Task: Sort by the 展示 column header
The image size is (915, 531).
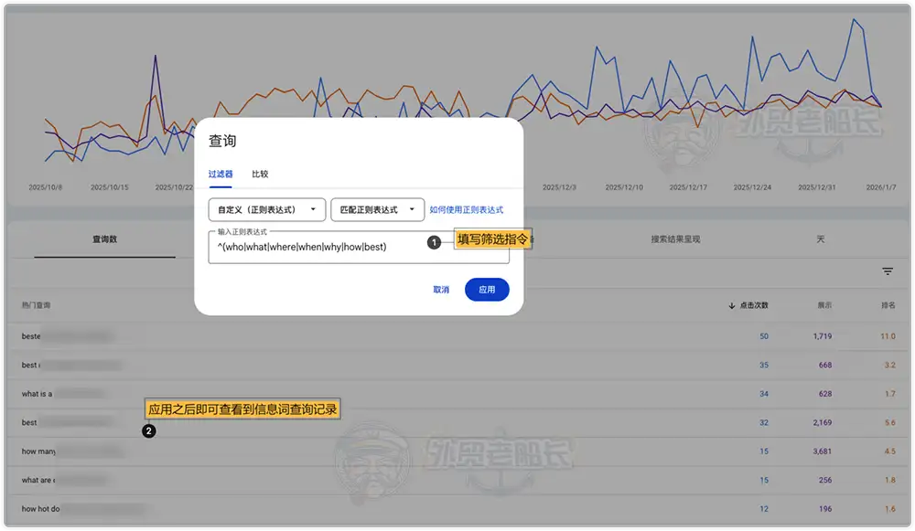Action: pos(824,305)
